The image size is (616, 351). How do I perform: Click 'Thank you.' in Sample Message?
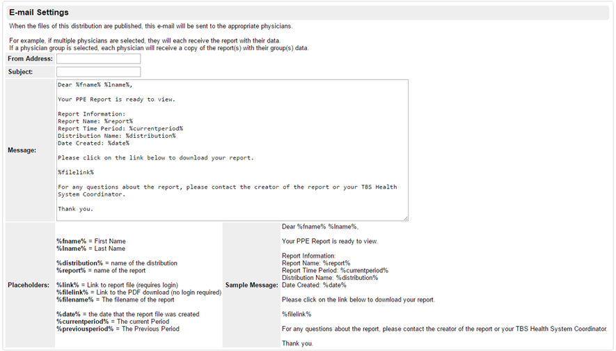[297, 343]
